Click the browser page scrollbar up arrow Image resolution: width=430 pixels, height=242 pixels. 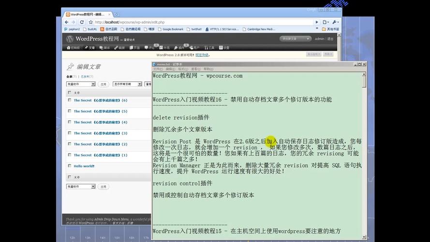(339, 35)
